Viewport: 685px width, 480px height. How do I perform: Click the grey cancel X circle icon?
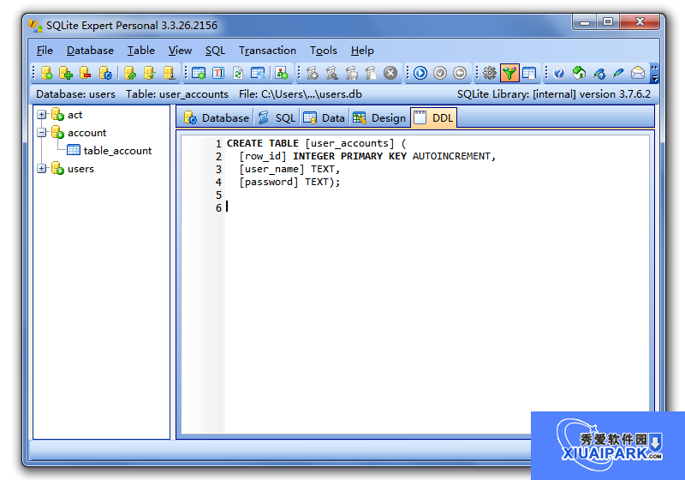pos(390,73)
